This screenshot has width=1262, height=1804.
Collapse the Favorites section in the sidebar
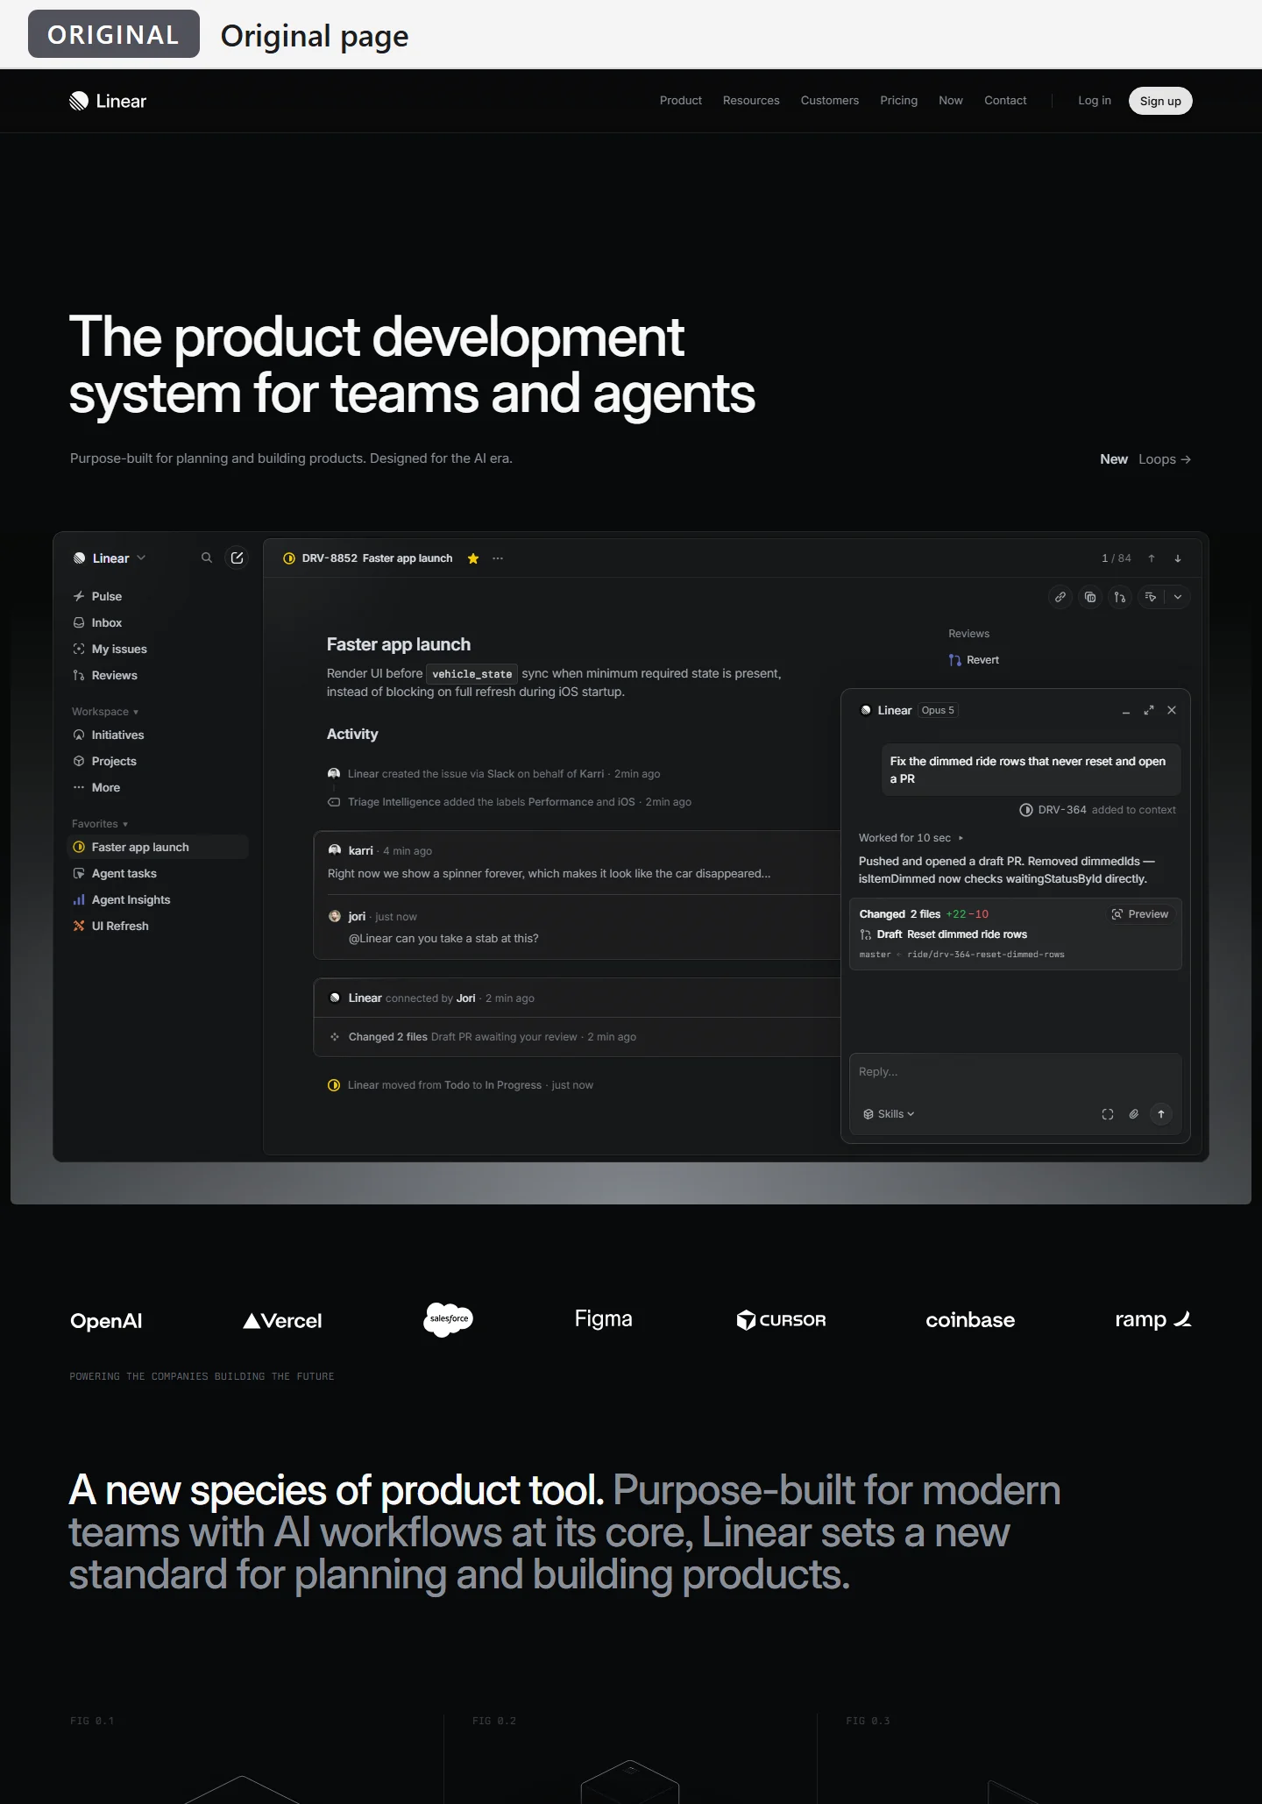coord(100,824)
